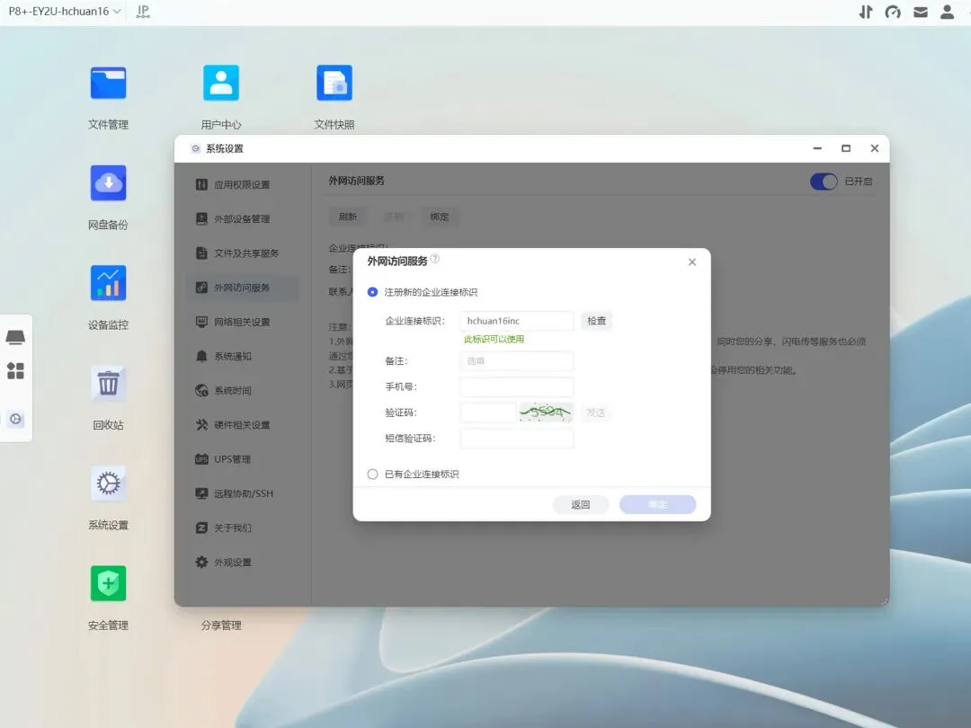
Task: Open 外部设备管理 in settings sidebar
Action: click(x=242, y=219)
